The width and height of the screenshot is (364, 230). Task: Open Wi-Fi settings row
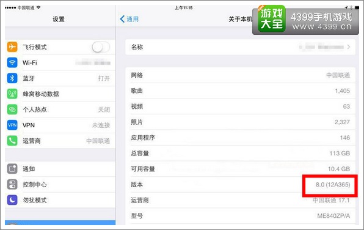pos(60,62)
